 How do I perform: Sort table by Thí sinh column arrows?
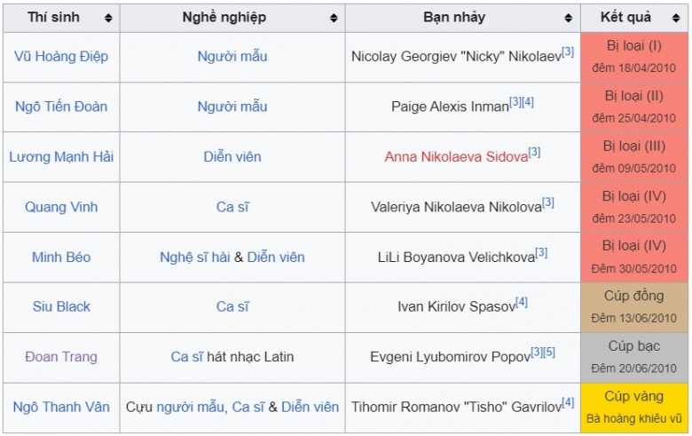[108, 18]
